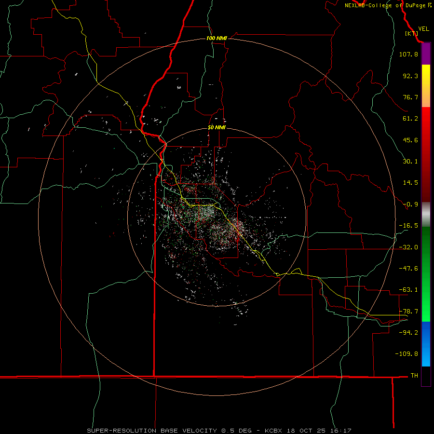Click the 18 OCT 25 date text
The height and width of the screenshot is (434, 434).
[x=307, y=431]
